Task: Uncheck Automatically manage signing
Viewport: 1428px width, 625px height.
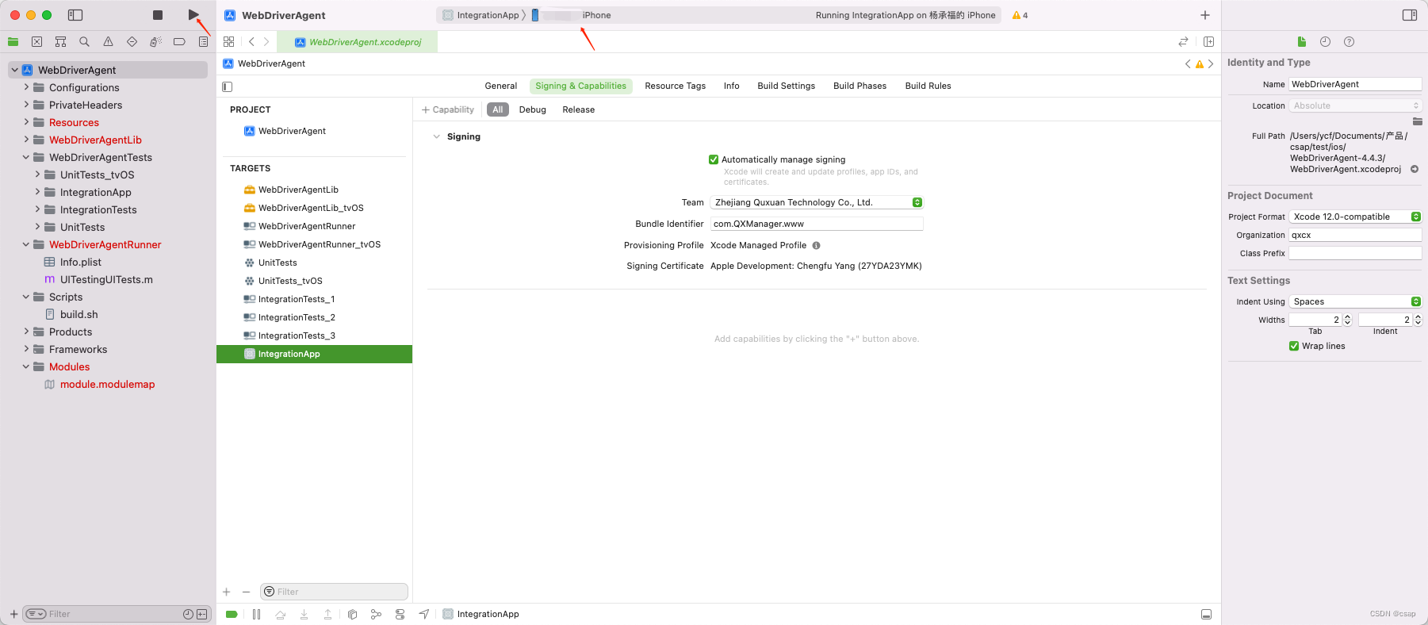Action: tap(714, 159)
